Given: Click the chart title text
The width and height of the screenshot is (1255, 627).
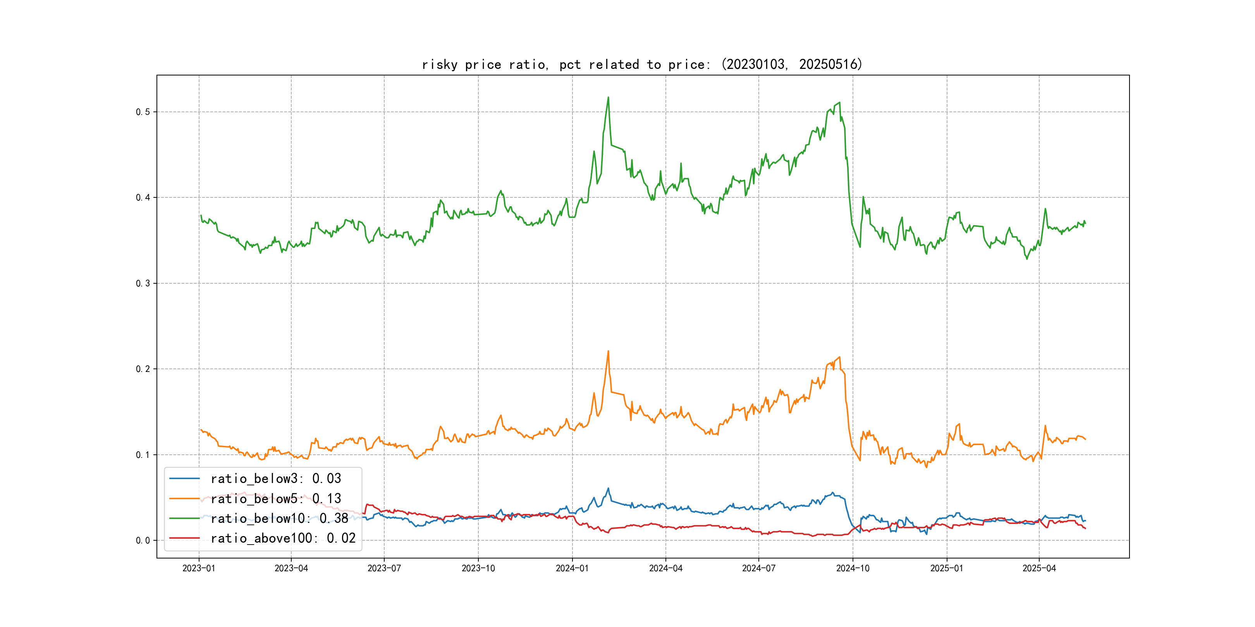Looking at the screenshot, I should pos(642,64).
